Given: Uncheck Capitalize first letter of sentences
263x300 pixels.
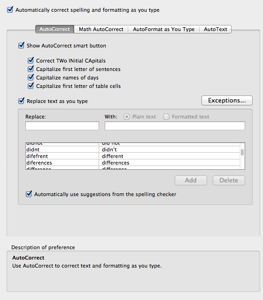Looking at the screenshot, I should click(x=31, y=69).
